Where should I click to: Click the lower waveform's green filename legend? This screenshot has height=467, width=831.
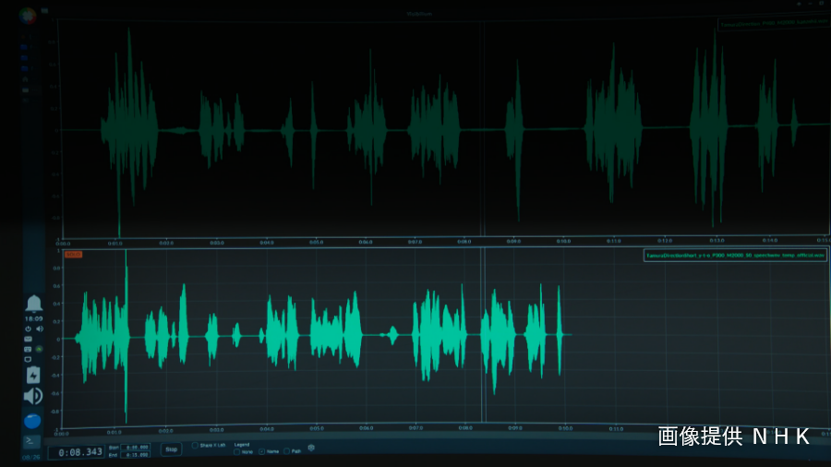733,255
